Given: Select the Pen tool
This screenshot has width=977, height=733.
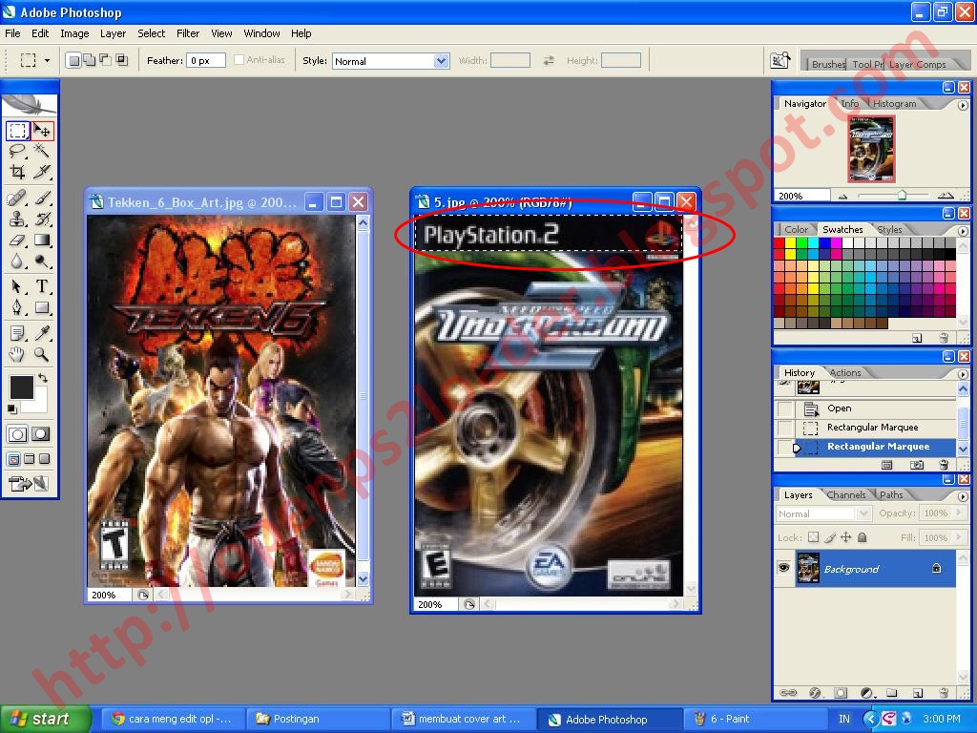Looking at the screenshot, I should pyautogui.click(x=17, y=307).
